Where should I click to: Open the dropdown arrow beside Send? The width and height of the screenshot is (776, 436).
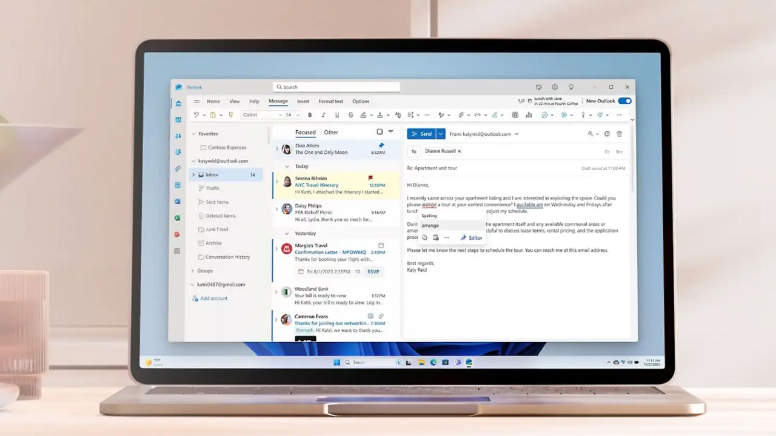click(441, 134)
